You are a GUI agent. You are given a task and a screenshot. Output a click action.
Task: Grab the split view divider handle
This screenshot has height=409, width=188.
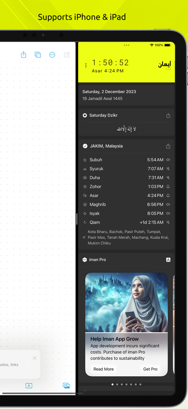click(77, 219)
